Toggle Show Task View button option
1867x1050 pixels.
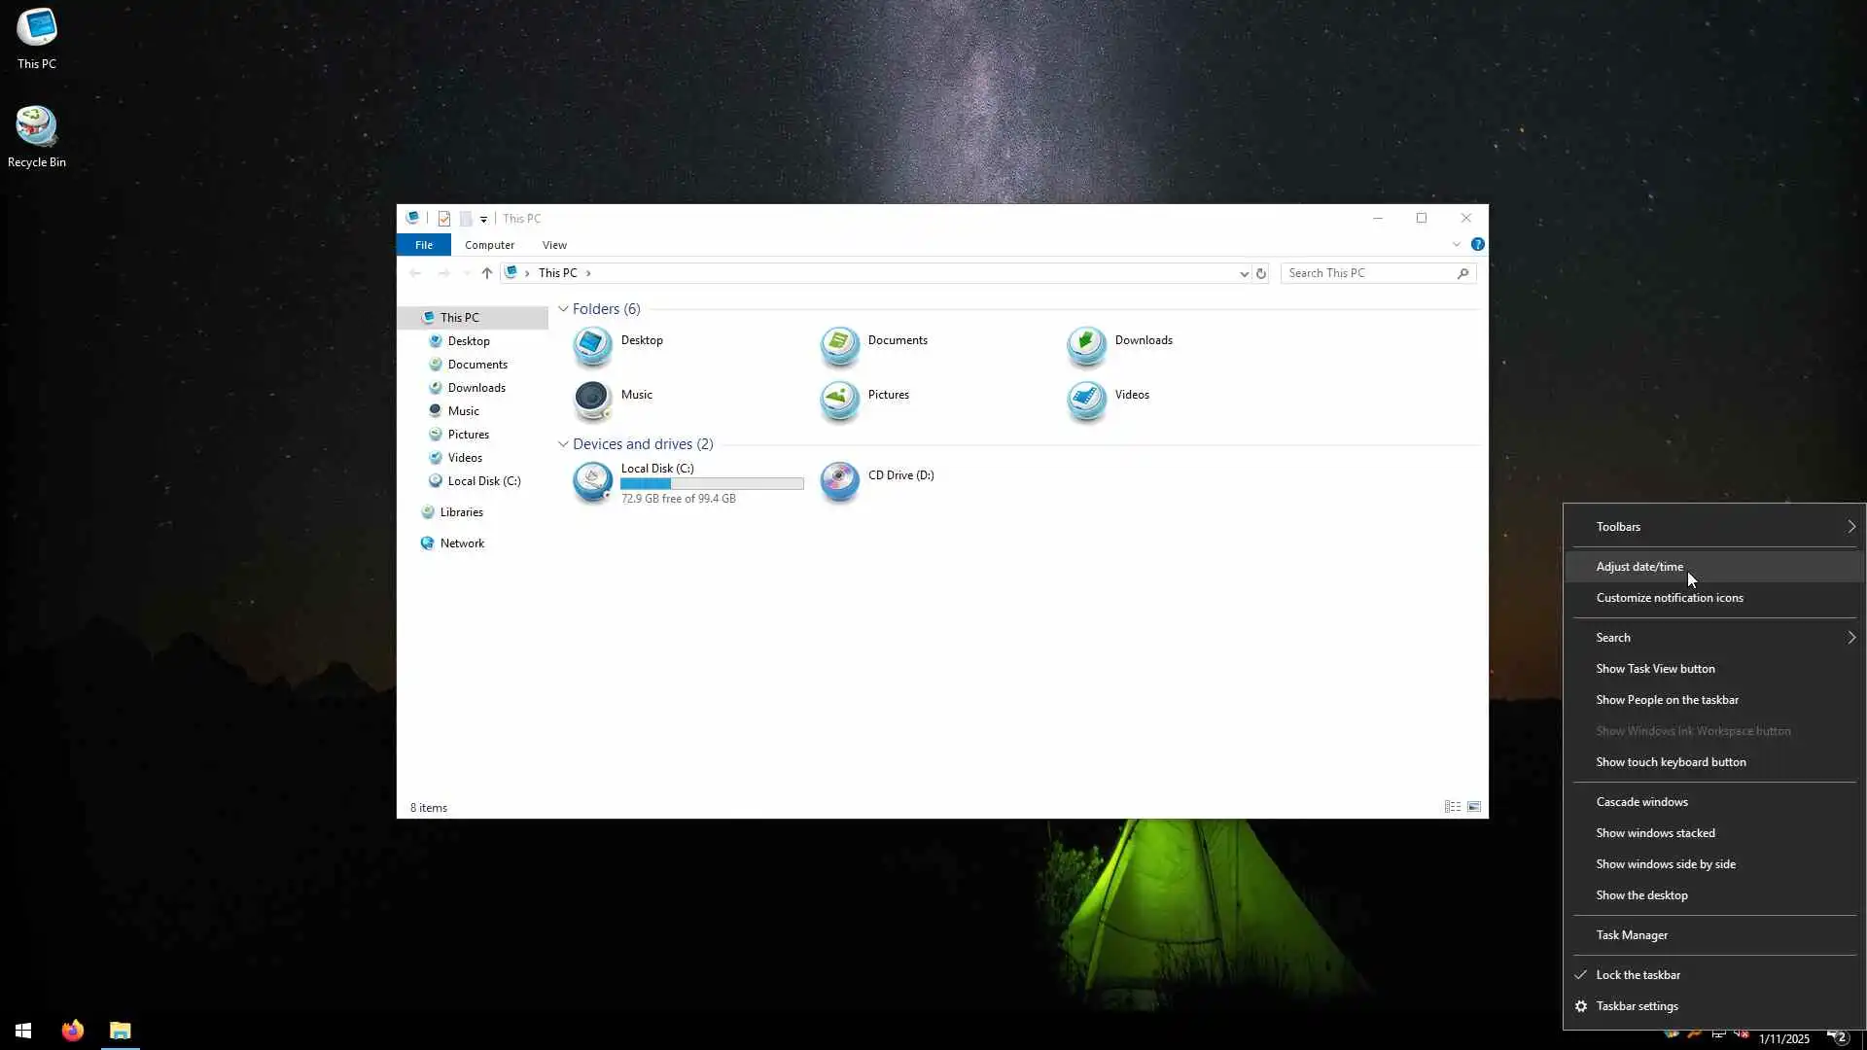pyautogui.click(x=1655, y=669)
